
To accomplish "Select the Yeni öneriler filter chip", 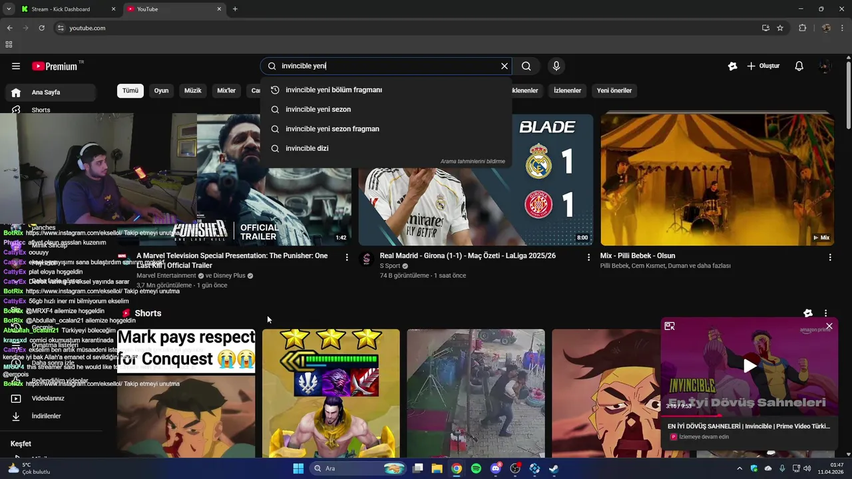I will click(x=614, y=90).
